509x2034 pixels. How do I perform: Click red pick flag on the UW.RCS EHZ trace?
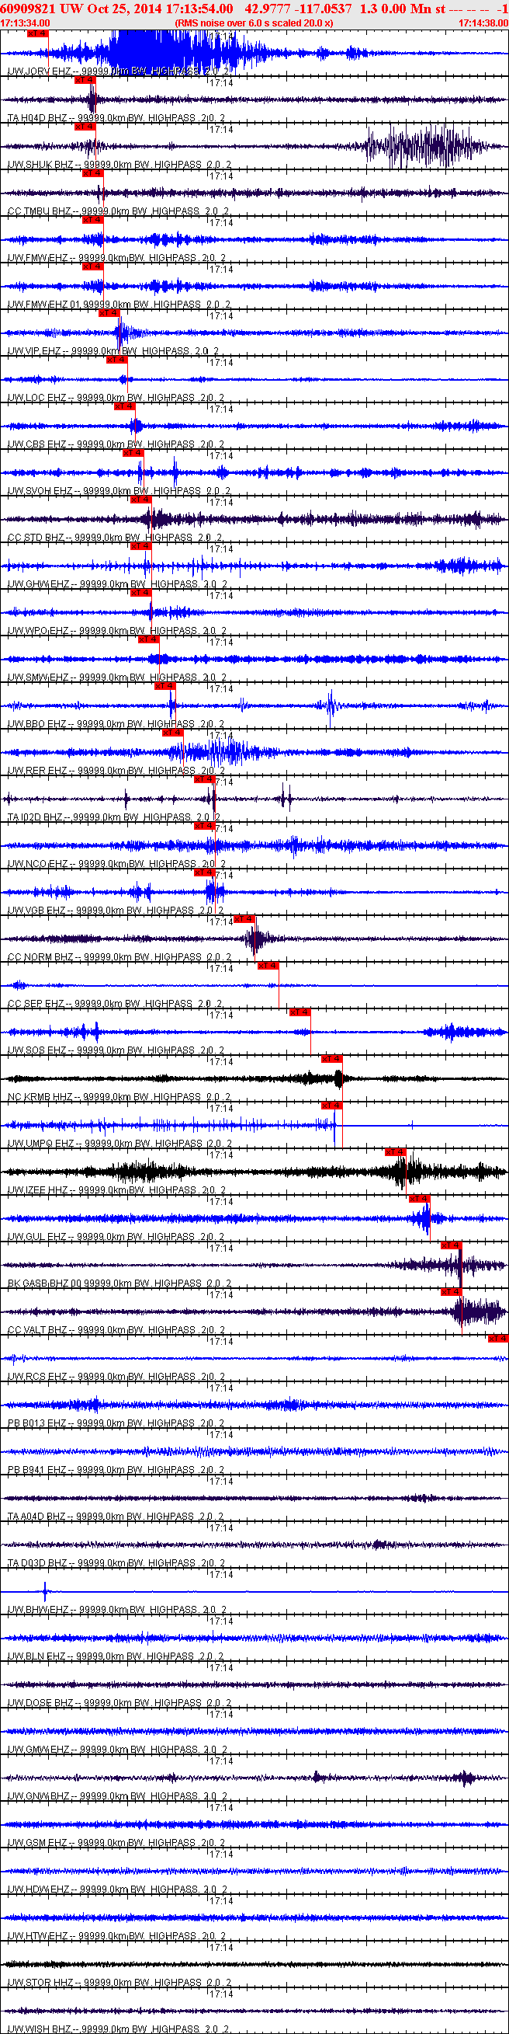pos(498,1338)
